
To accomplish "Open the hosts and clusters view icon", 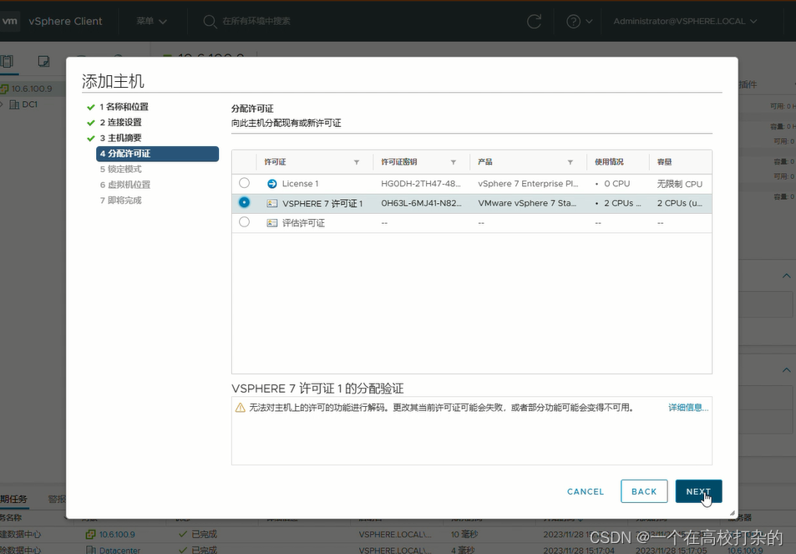I will [x=8, y=62].
